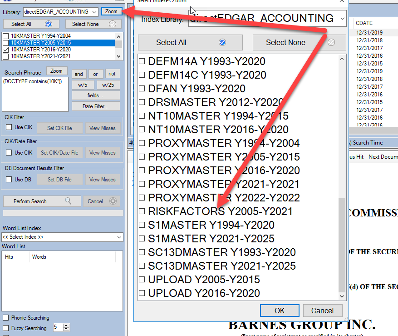Click the 'not' search operator button
Screen dimensions: 398x336
[x=112, y=74]
